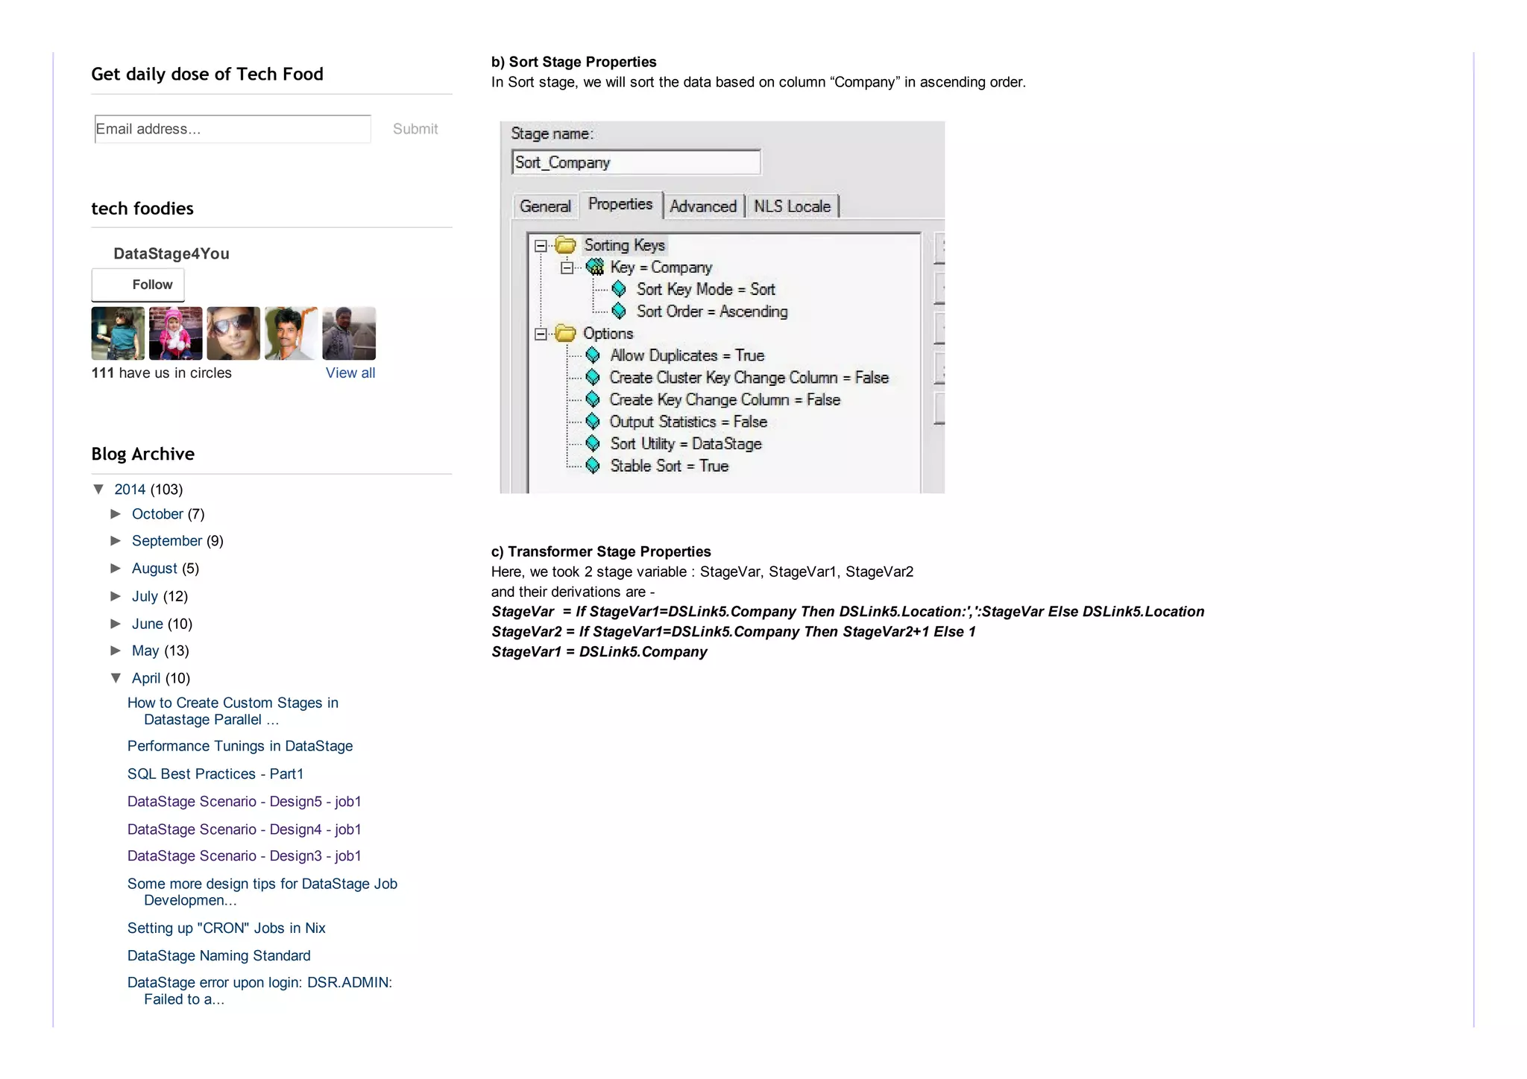Switch to the Advanced tab
1527x1079 pixels.
click(702, 206)
